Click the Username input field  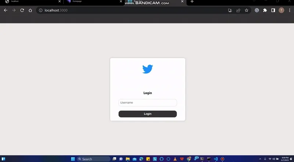(x=147, y=103)
